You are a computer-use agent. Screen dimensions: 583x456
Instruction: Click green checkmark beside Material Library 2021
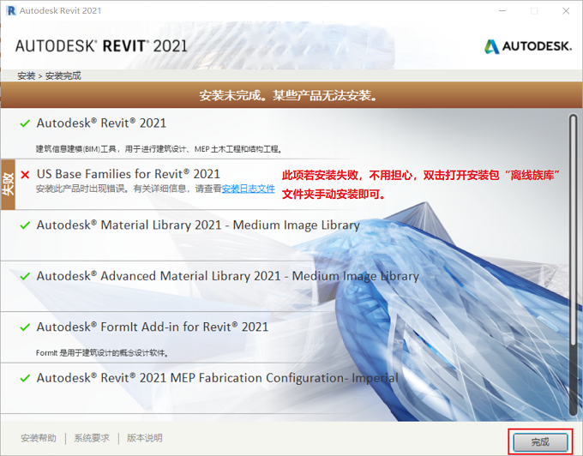pos(25,225)
